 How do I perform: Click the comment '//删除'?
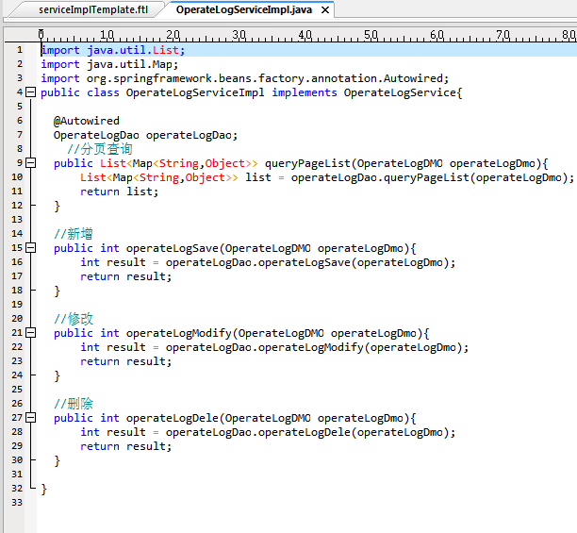coord(74,404)
